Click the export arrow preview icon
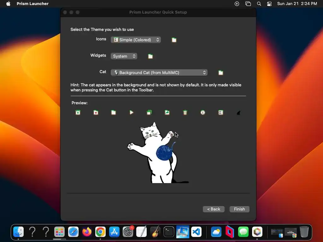Image resolution: width=323 pixels, height=242 pixels. point(167,112)
